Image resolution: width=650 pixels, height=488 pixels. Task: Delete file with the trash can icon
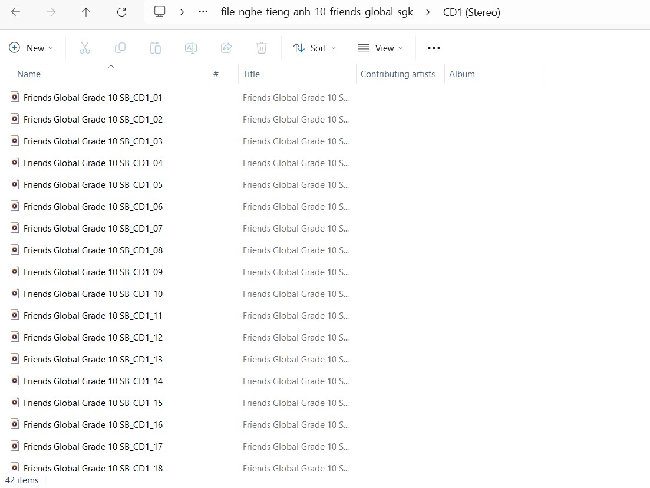tap(261, 48)
